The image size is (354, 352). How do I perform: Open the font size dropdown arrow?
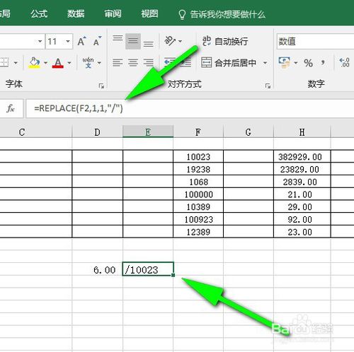point(68,42)
